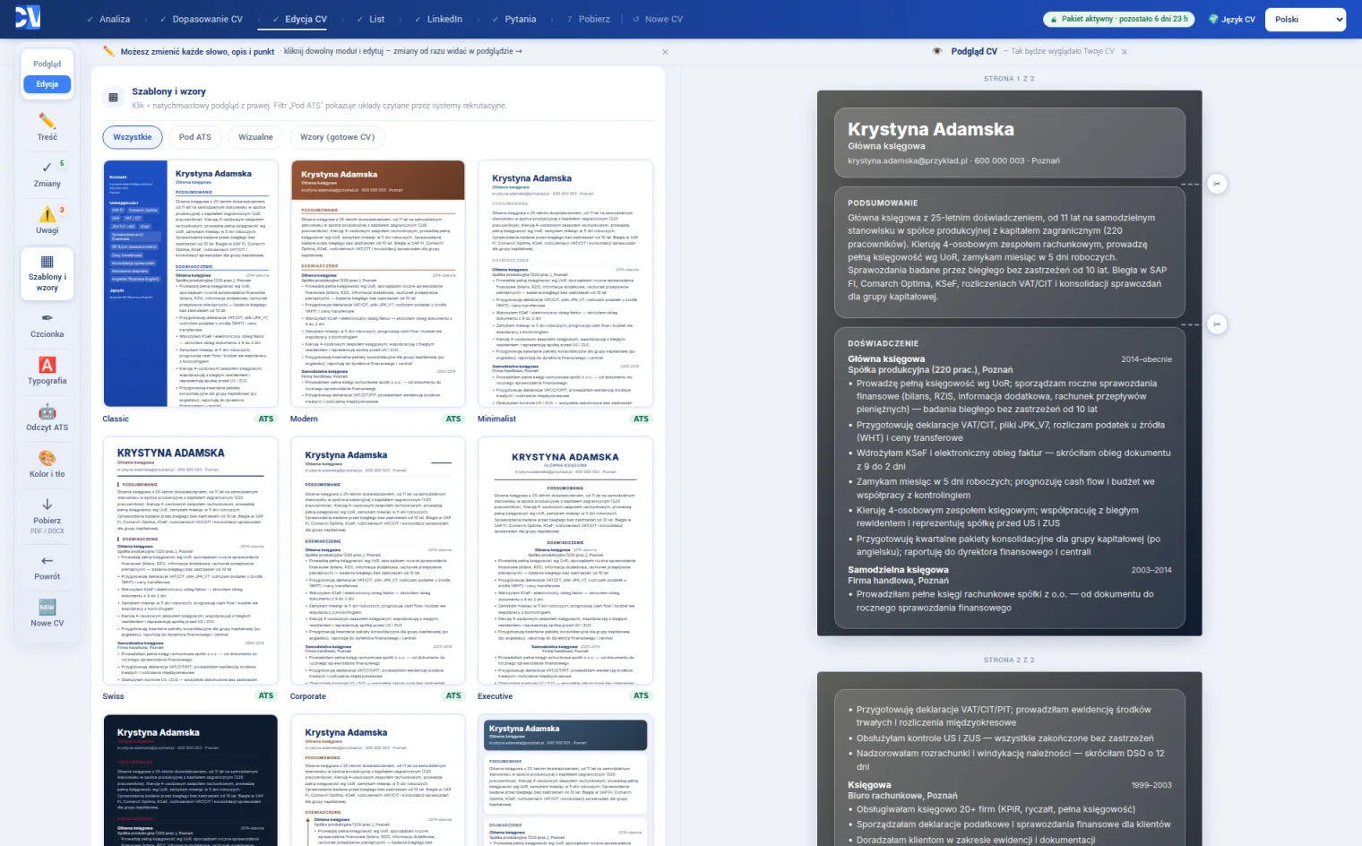Switch to Podgląd mode in the sidebar toggle

click(x=47, y=65)
